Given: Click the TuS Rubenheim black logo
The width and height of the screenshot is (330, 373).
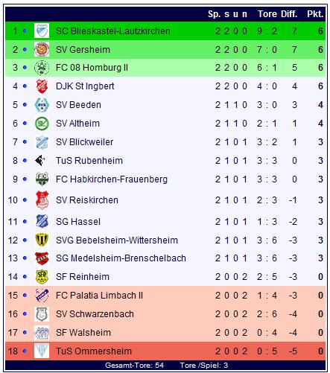Looking at the screenshot, I should pyautogui.click(x=40, y=161).
